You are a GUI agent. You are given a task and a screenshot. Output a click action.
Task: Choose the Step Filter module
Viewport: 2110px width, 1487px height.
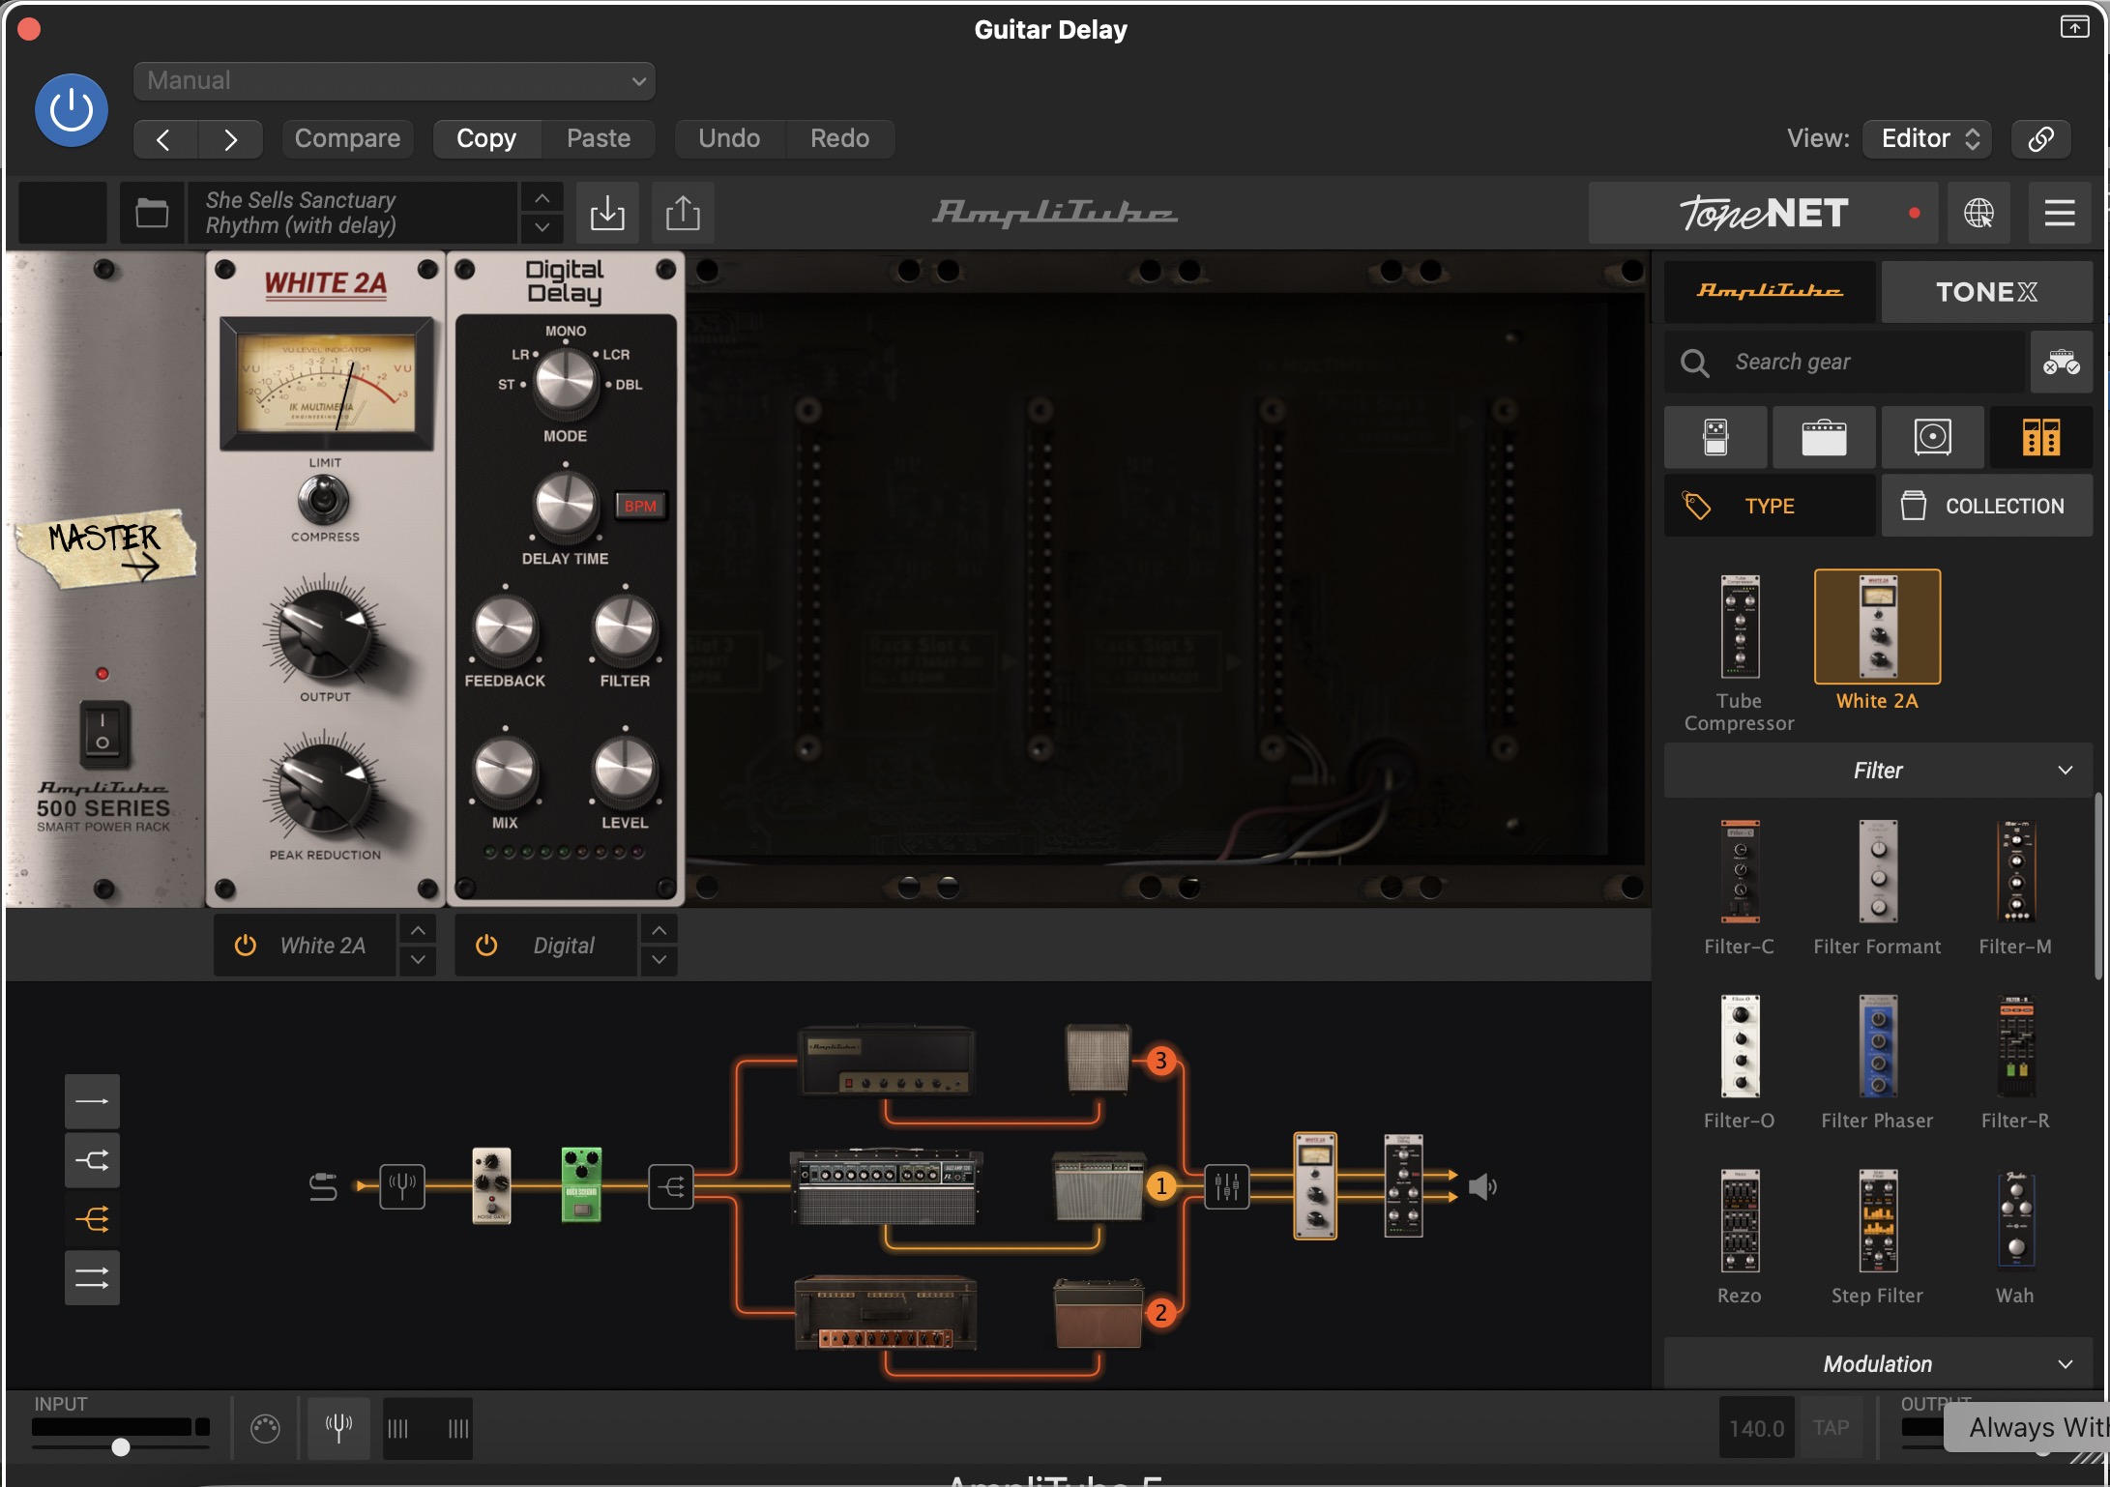pyautogui.click(x=1878, y=1220)
